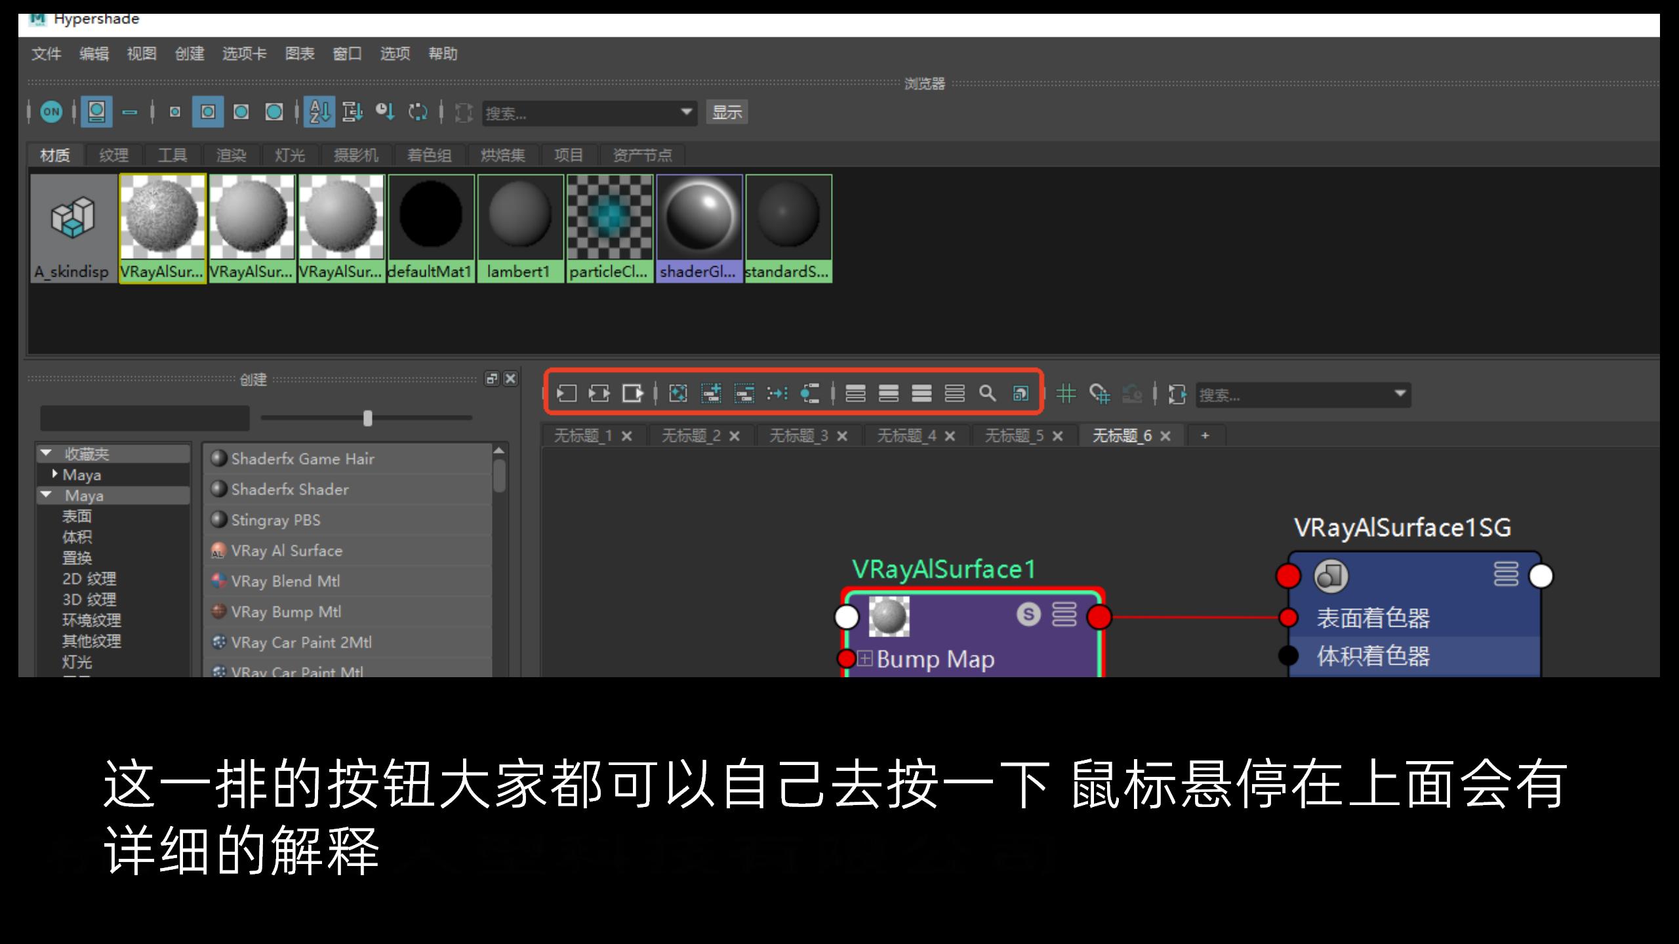Open the browser search dropdown arrow

click(687, 112)
